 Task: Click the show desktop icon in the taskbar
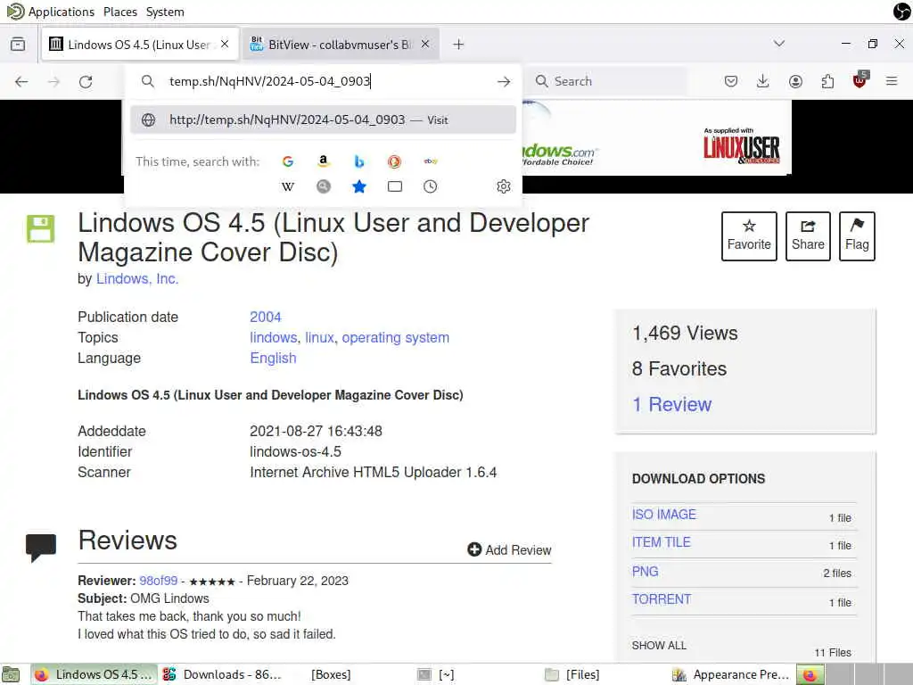coord(11,674)
